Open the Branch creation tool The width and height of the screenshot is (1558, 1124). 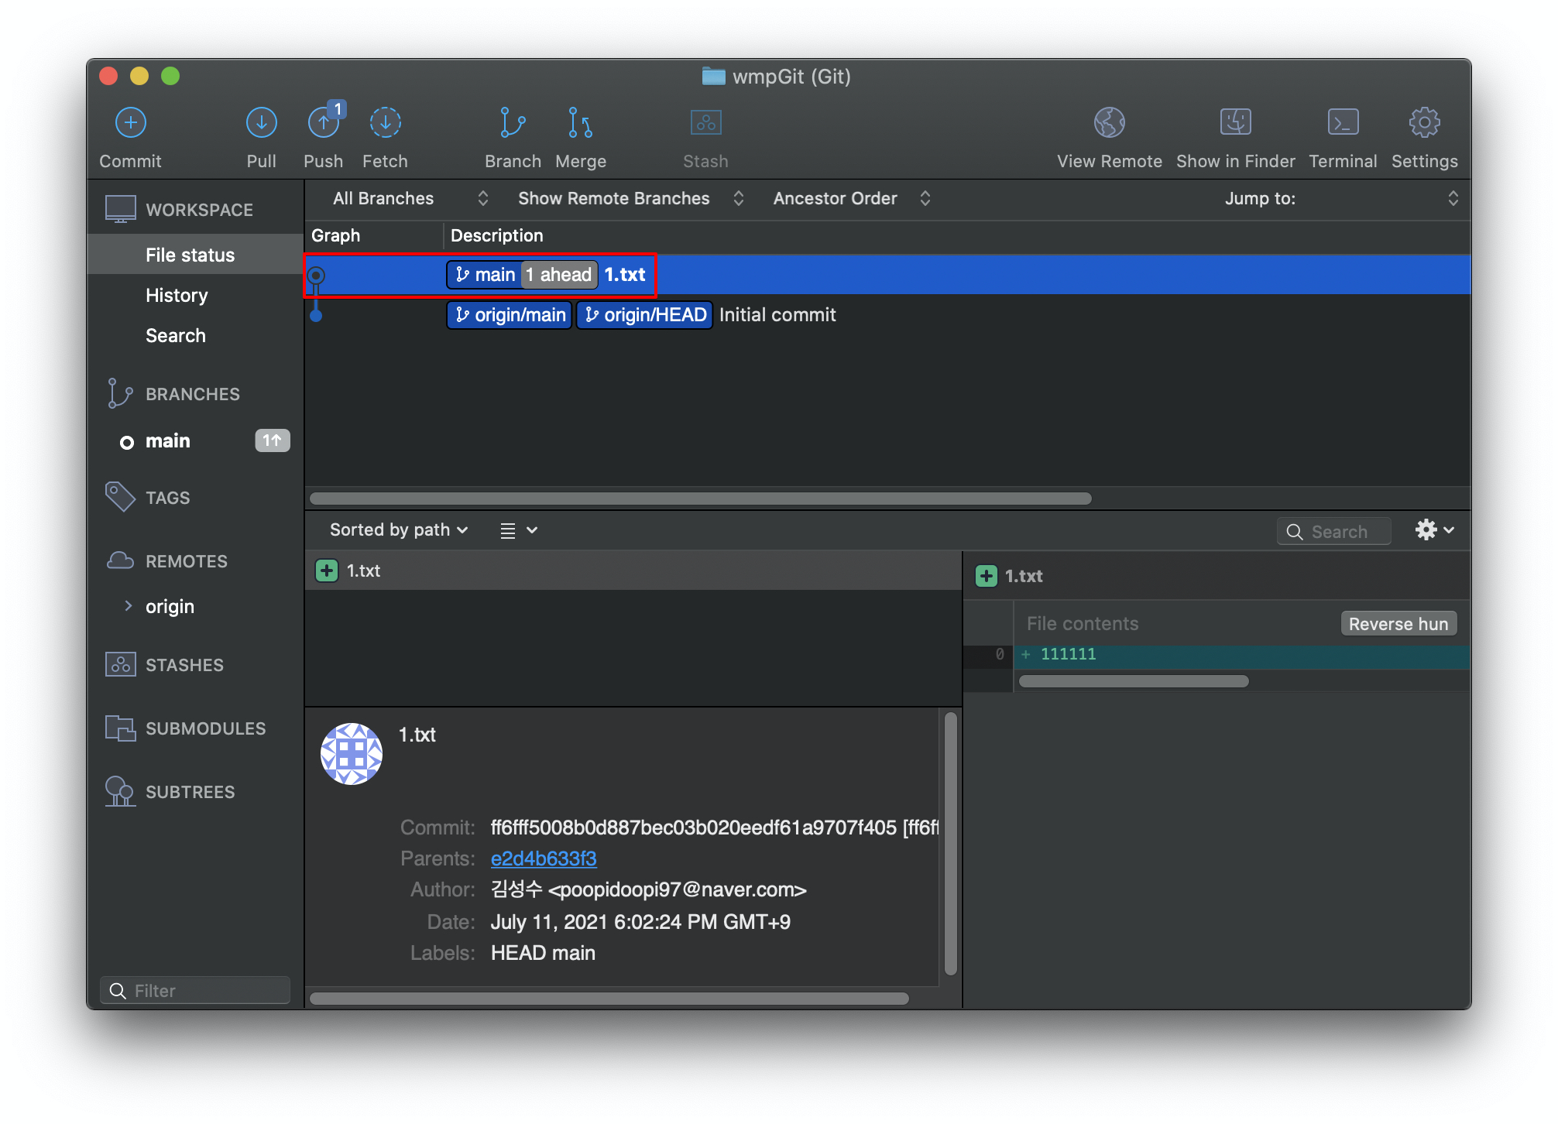(x=512, y=123)
